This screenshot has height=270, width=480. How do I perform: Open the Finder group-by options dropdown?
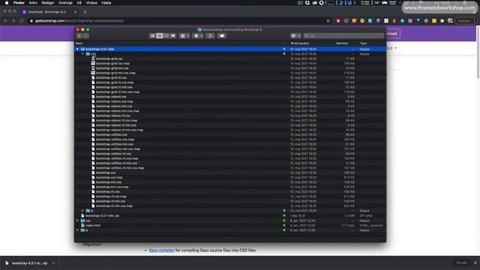tap(184, 36)
